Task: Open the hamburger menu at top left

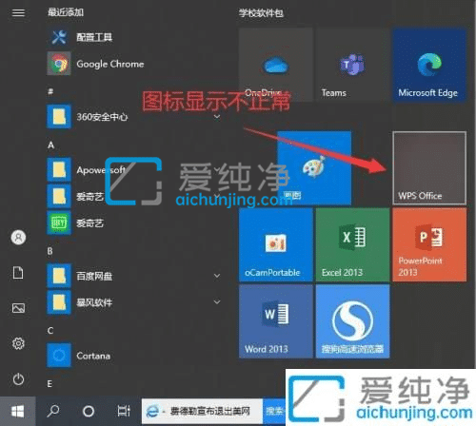Action: pos(18,12)
